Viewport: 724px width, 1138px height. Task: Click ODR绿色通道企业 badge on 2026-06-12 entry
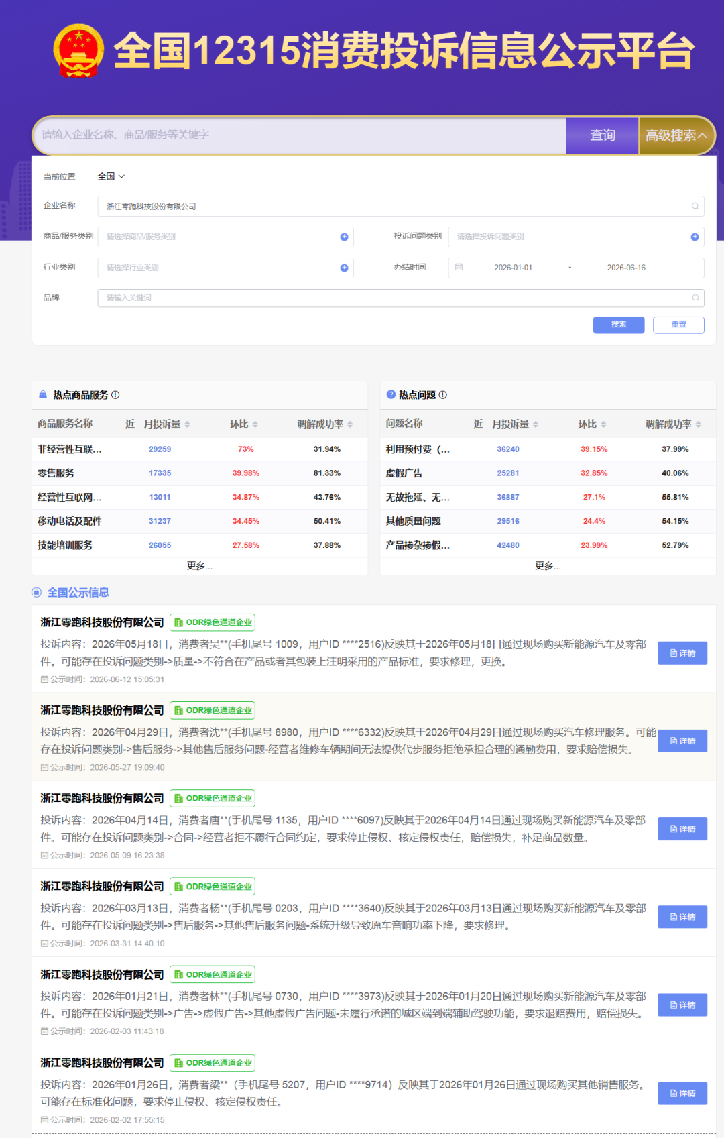coord(213,622)
